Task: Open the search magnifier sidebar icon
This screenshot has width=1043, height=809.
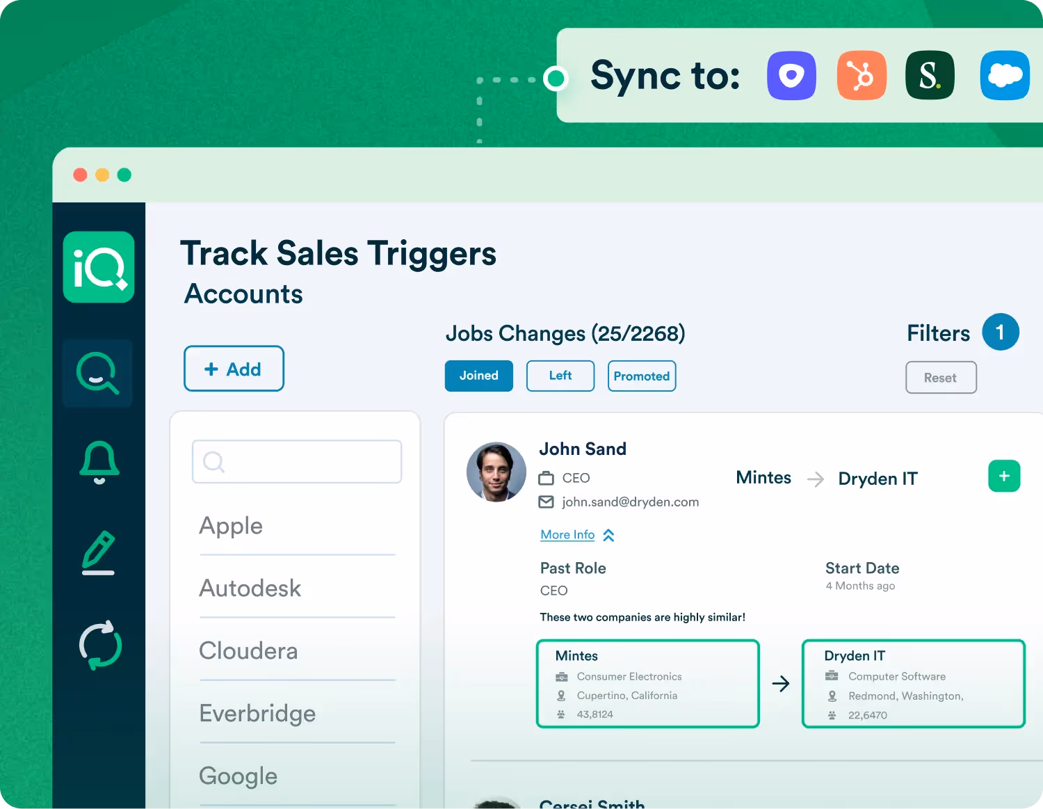Action: click(97, 373)
